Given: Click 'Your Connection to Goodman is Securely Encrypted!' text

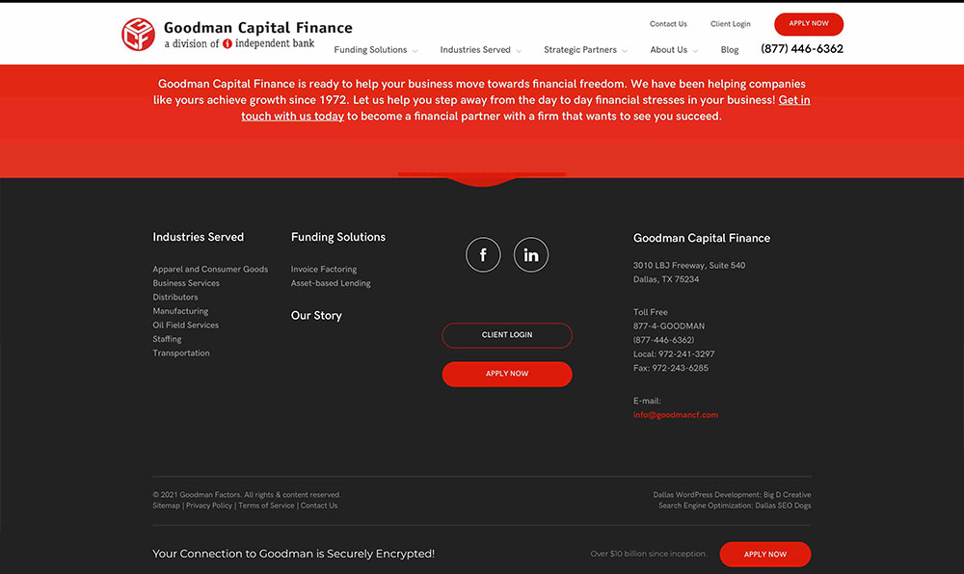Looking at the screenshot, I should point(293,554).
